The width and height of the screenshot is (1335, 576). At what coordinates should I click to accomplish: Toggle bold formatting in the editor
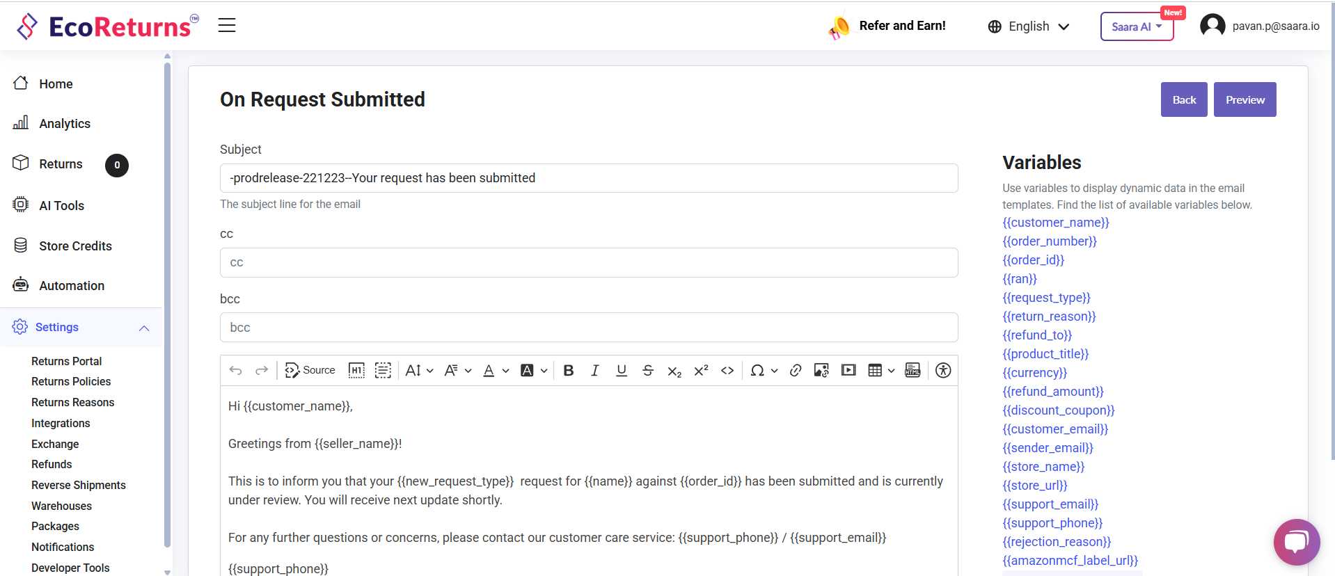[569, 371]
